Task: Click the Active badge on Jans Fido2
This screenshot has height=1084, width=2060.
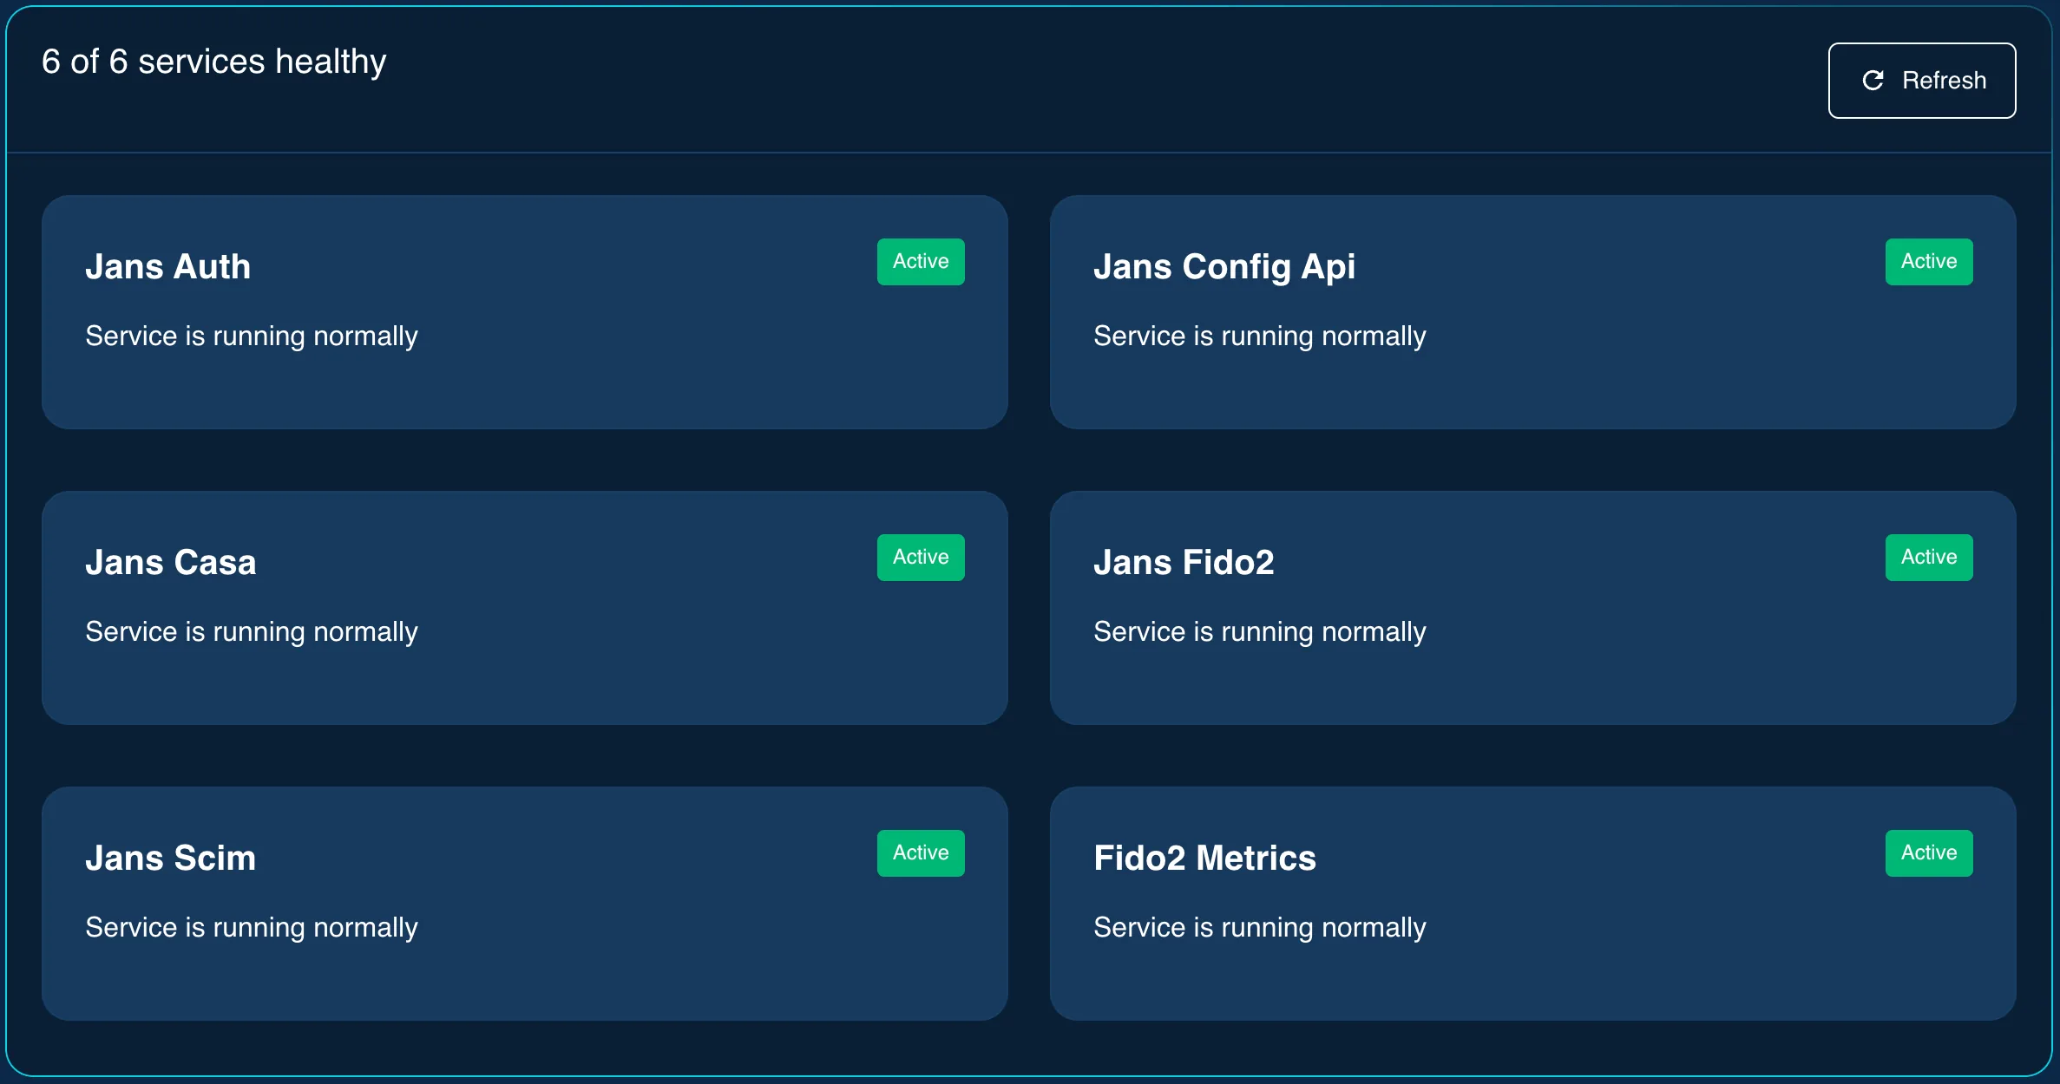Action: pyautogui.click(x=1928, y=557)
